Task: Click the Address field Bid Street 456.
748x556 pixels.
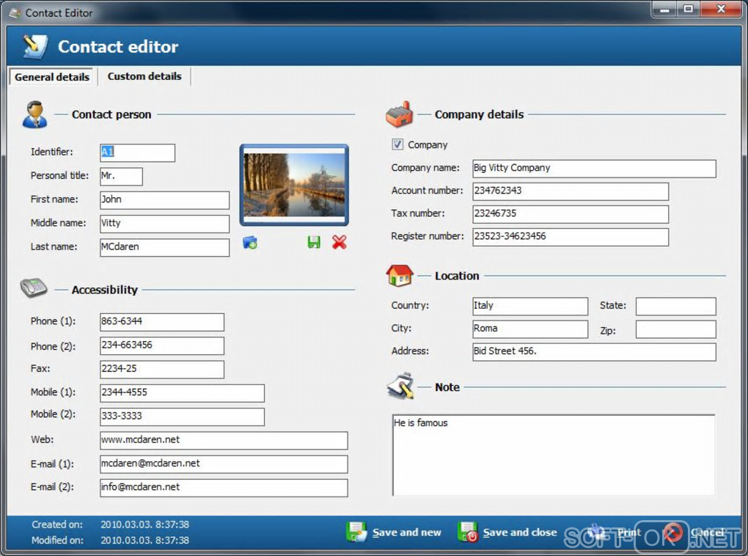Action: pos(594,352)
